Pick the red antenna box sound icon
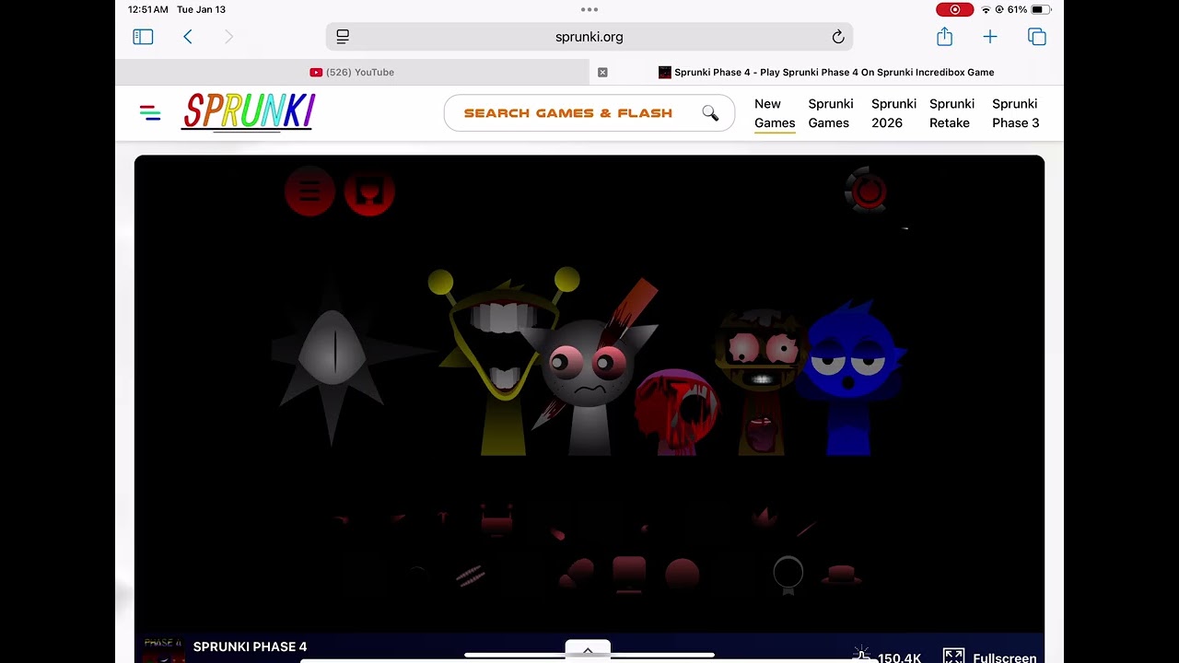The height and width of the screenshot is (663, 1179). 496,520
